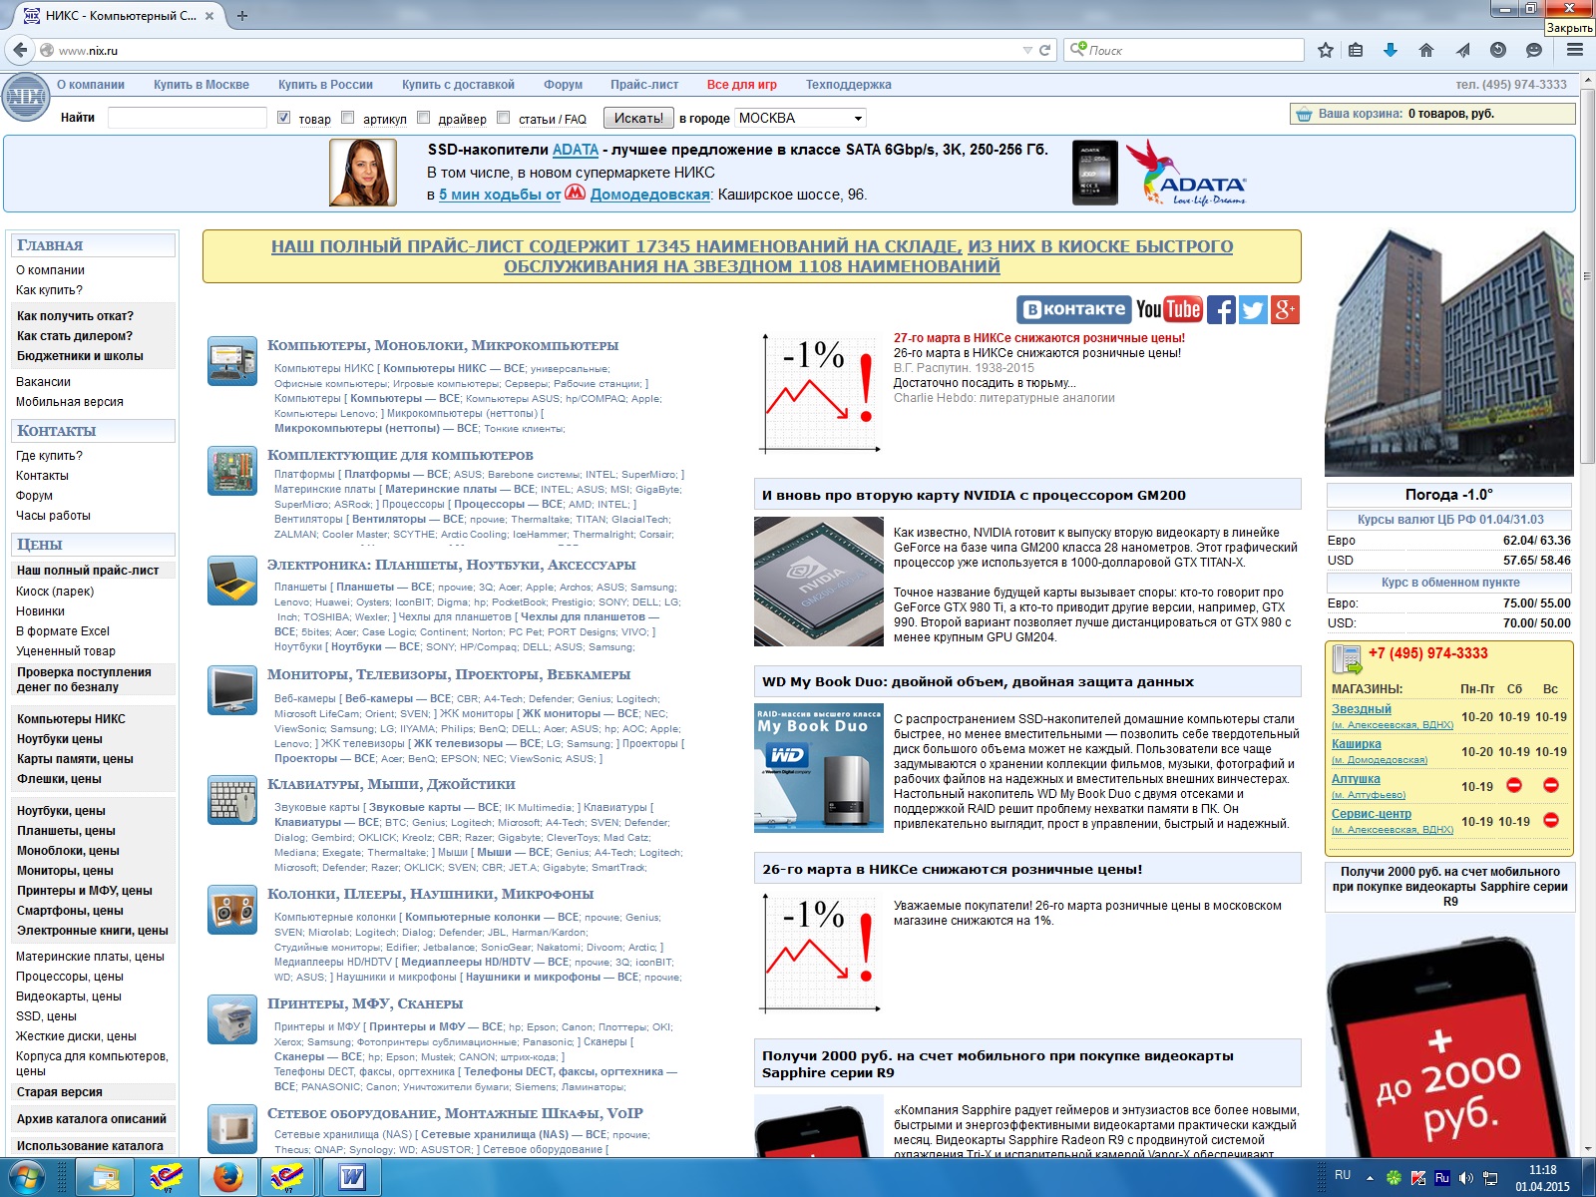
Task: Click the keyboard category icon
Action: click(x=232, y=800)
